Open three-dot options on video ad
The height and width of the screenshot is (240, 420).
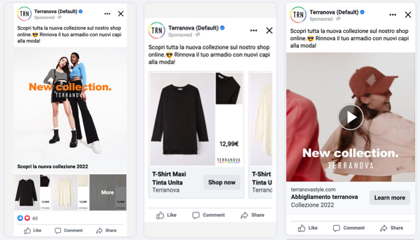[x=393, y=15]
